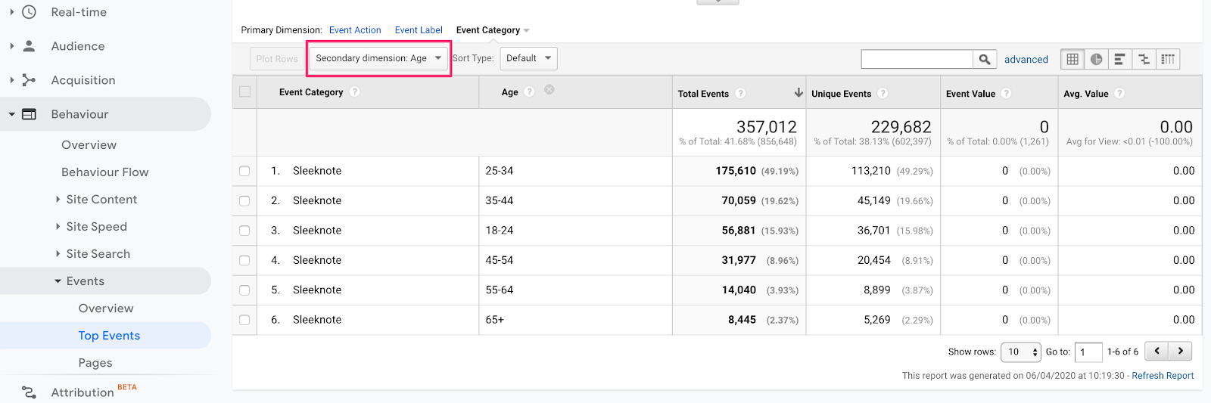Click the Plot Rows button
This screenshot has height=403, width=1211.
pos(277,58)
